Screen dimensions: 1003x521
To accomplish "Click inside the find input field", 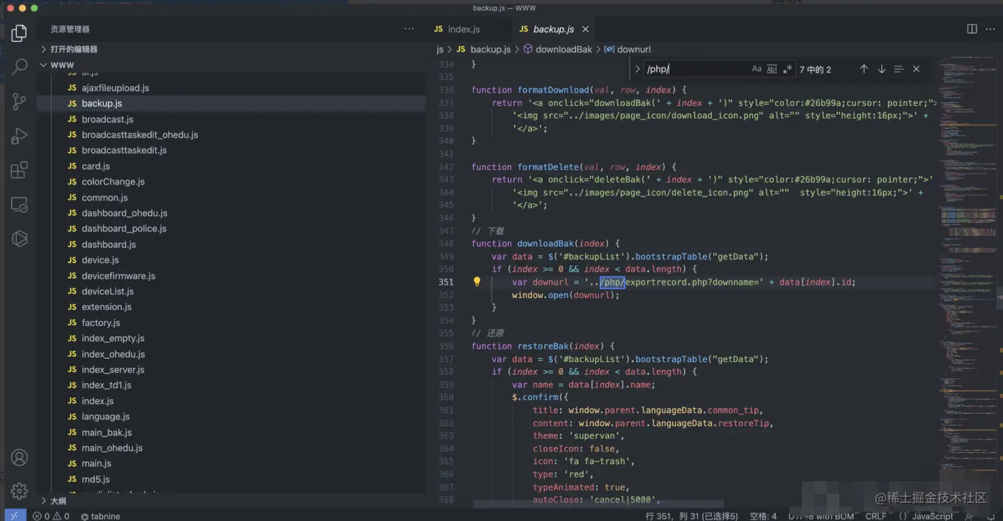I will 697,69.
